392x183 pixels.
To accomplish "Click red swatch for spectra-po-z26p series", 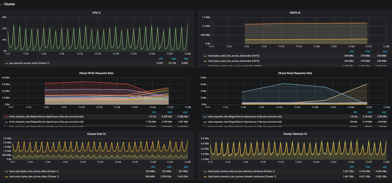I will tap(6, 117).
